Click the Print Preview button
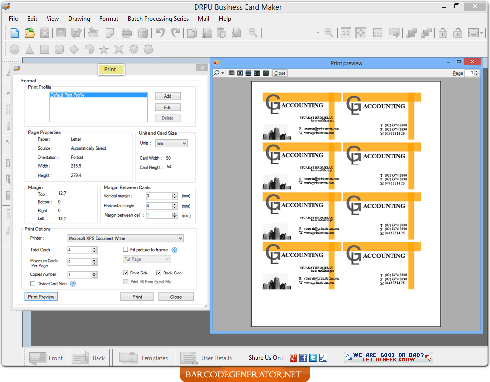490x382 pixels. click(x=41, y=297)
